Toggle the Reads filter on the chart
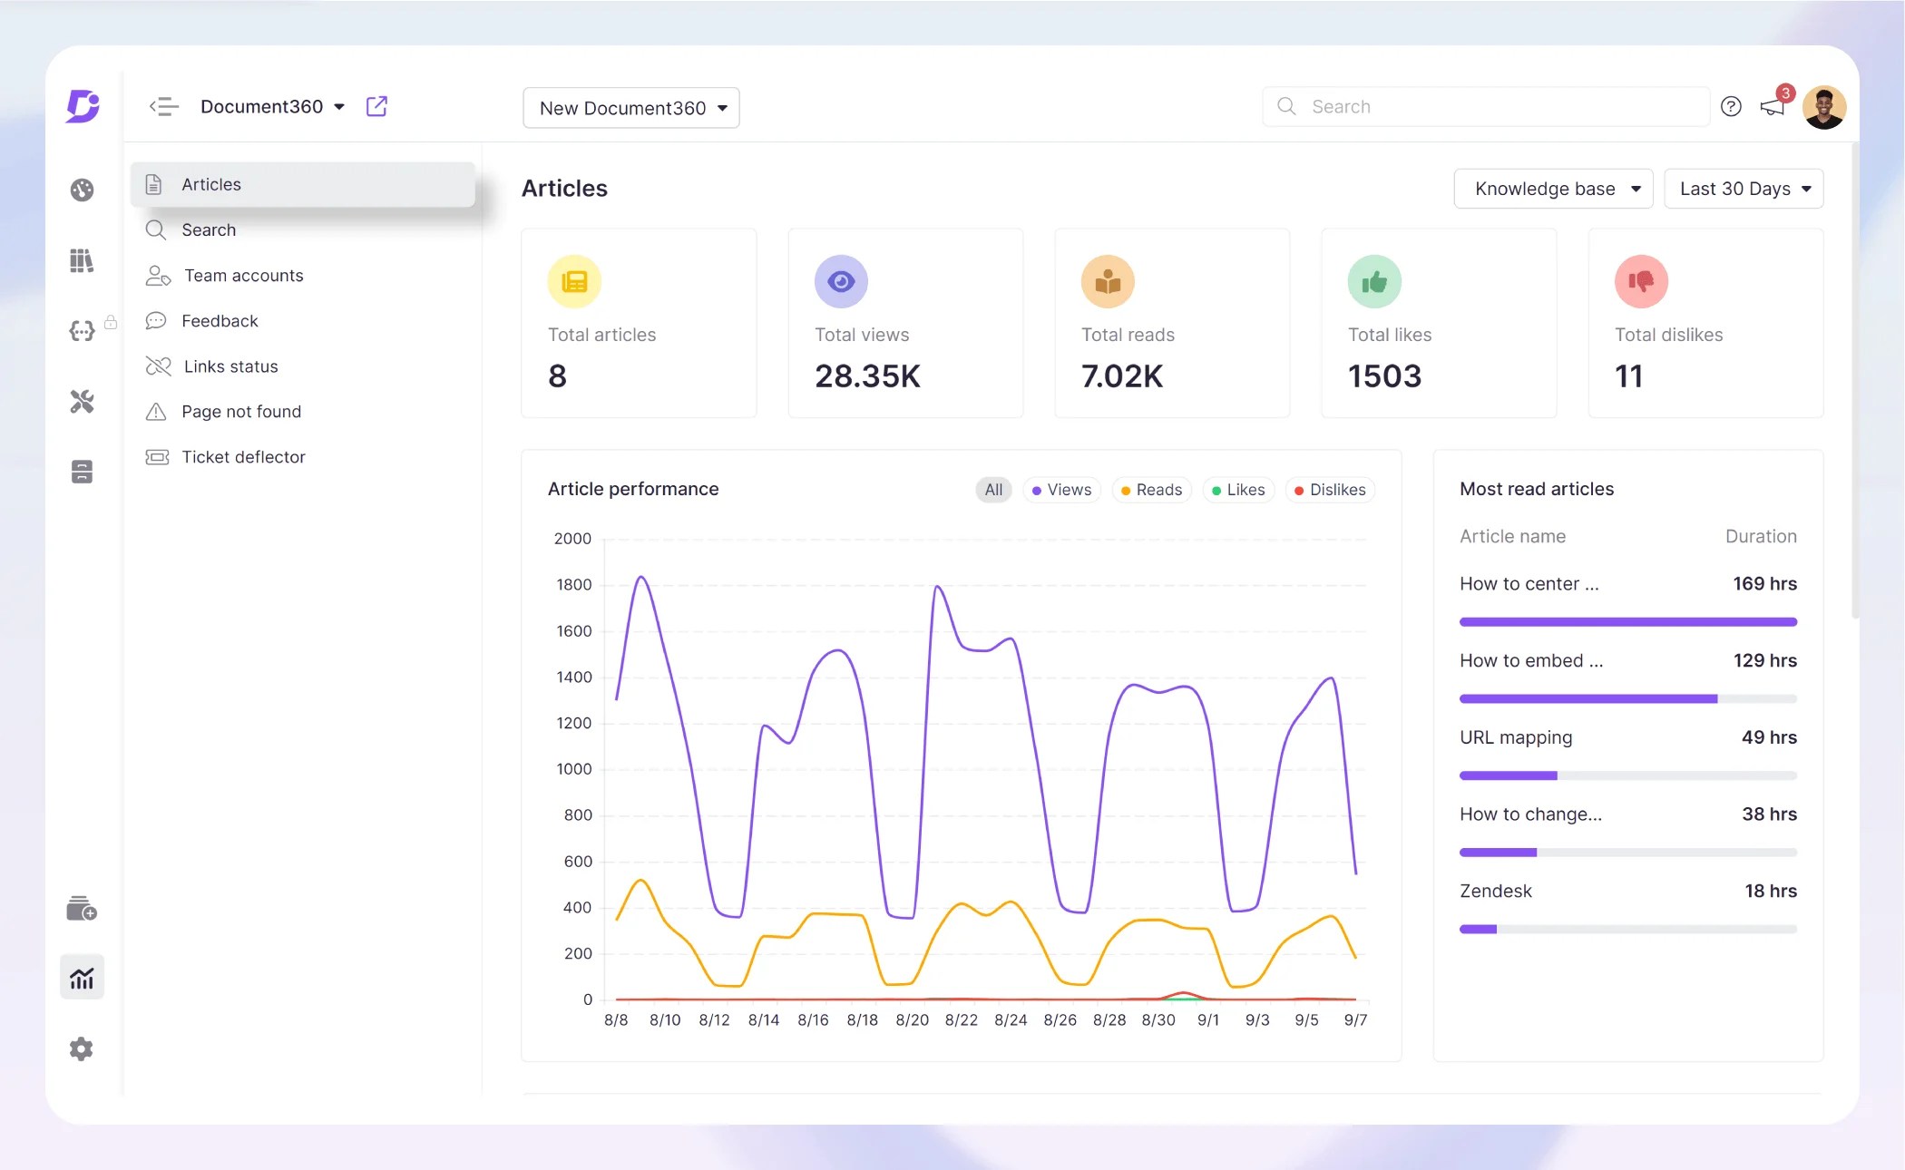1905x1170 pixels. click(1150, 490)
